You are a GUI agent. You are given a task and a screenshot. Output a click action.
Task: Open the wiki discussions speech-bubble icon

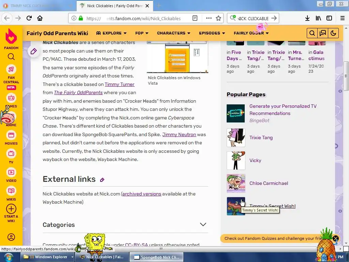coord(322,33)
